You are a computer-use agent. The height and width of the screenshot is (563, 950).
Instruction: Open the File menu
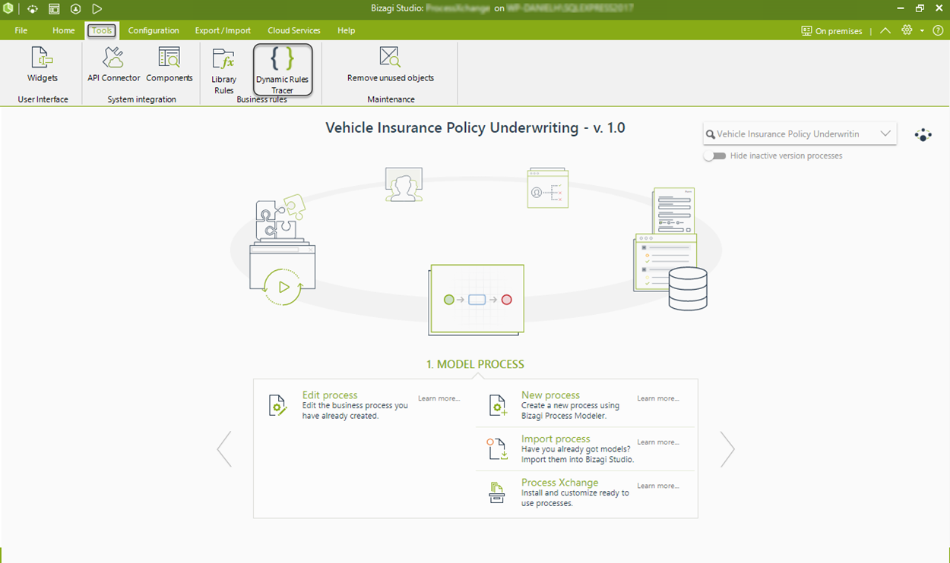(x=21, y=30)
